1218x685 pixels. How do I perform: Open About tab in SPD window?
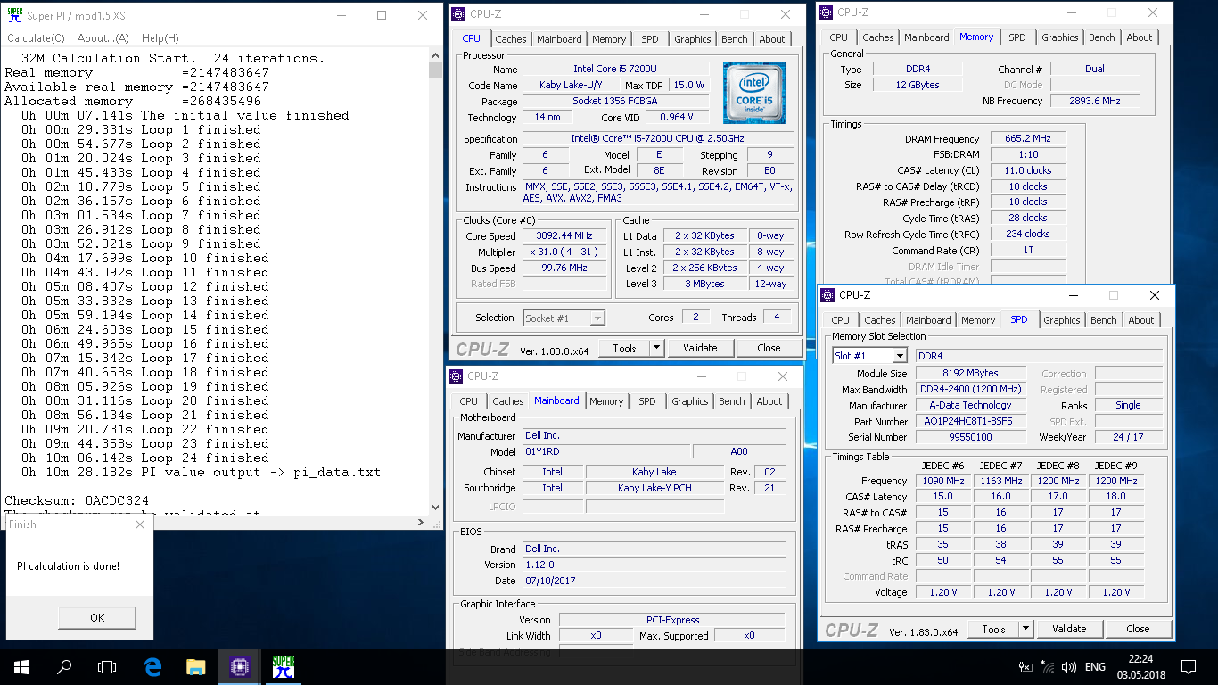click(1140, 320)
